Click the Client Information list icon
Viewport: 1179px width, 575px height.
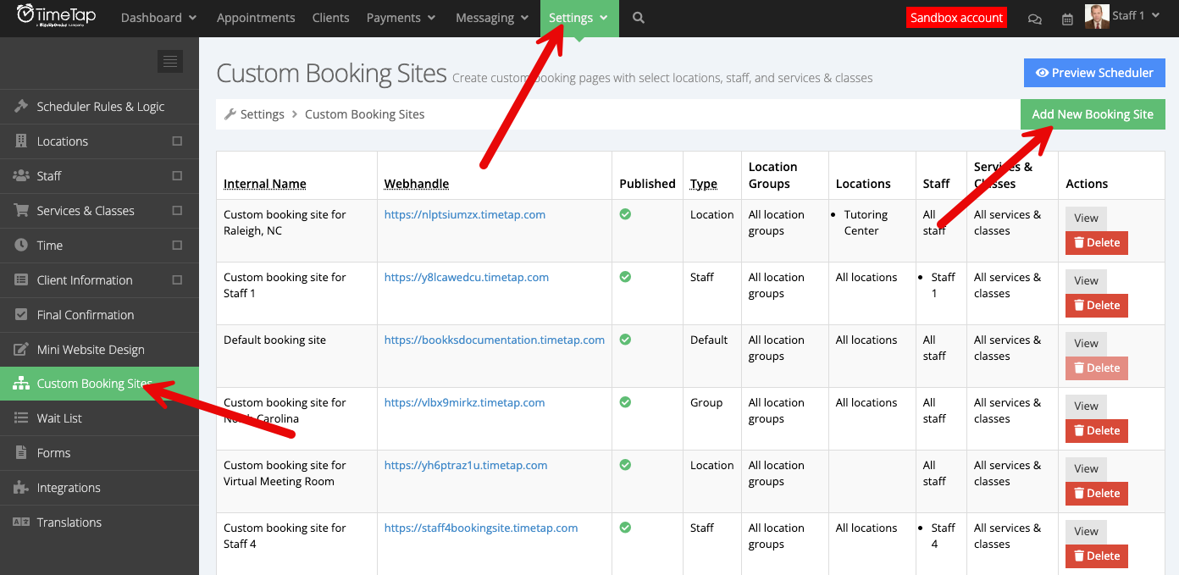21,279
